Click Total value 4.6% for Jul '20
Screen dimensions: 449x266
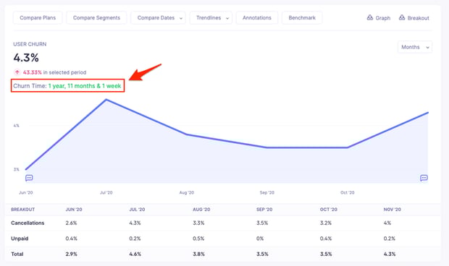tap(135, 254)
